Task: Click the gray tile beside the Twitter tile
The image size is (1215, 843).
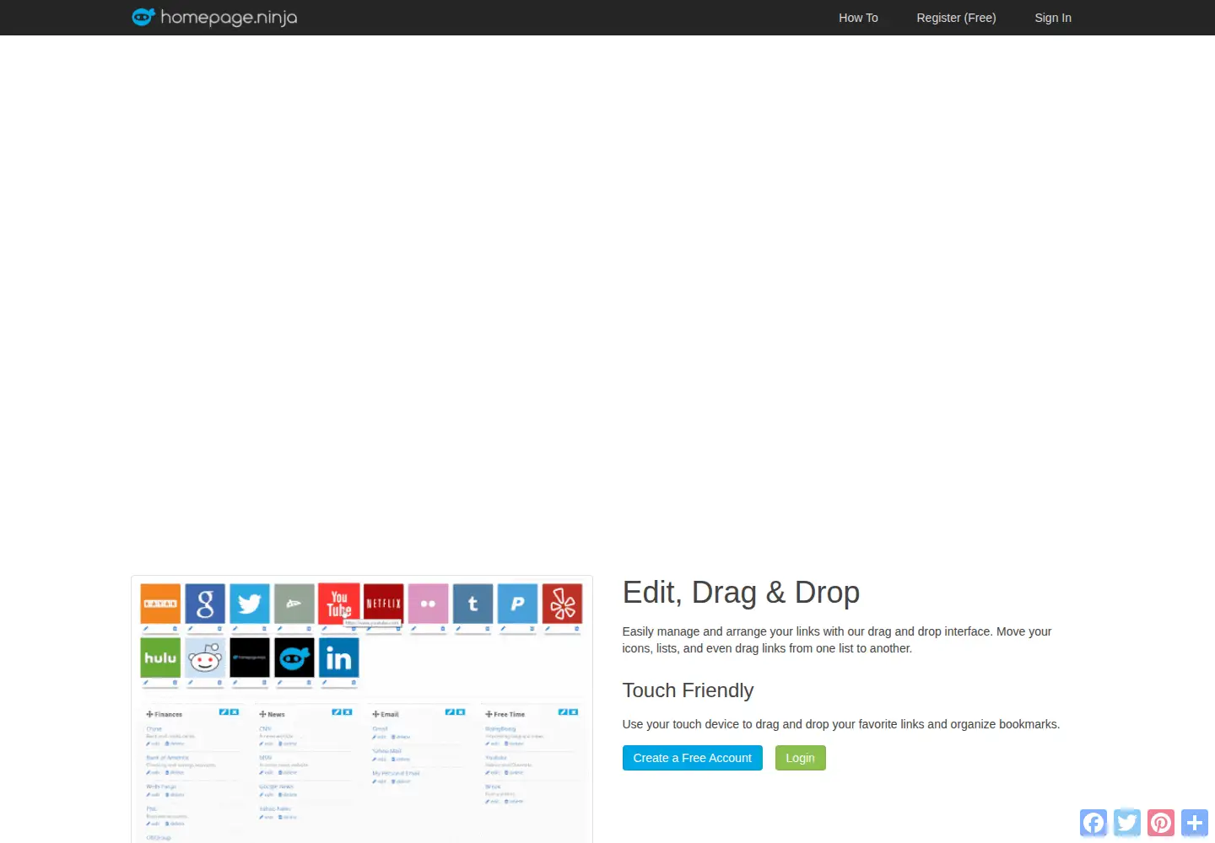Action: (x=294, y=604)
